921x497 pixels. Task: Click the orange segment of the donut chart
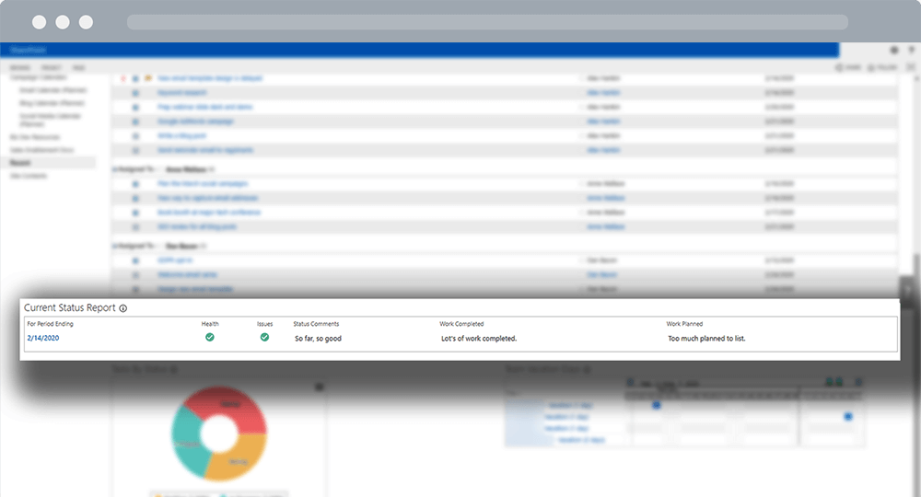237,458
